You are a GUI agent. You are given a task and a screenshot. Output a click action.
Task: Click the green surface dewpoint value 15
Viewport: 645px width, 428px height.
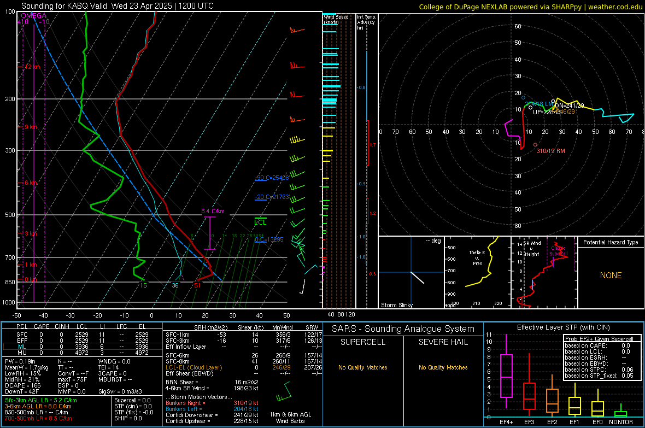[143, 286]
